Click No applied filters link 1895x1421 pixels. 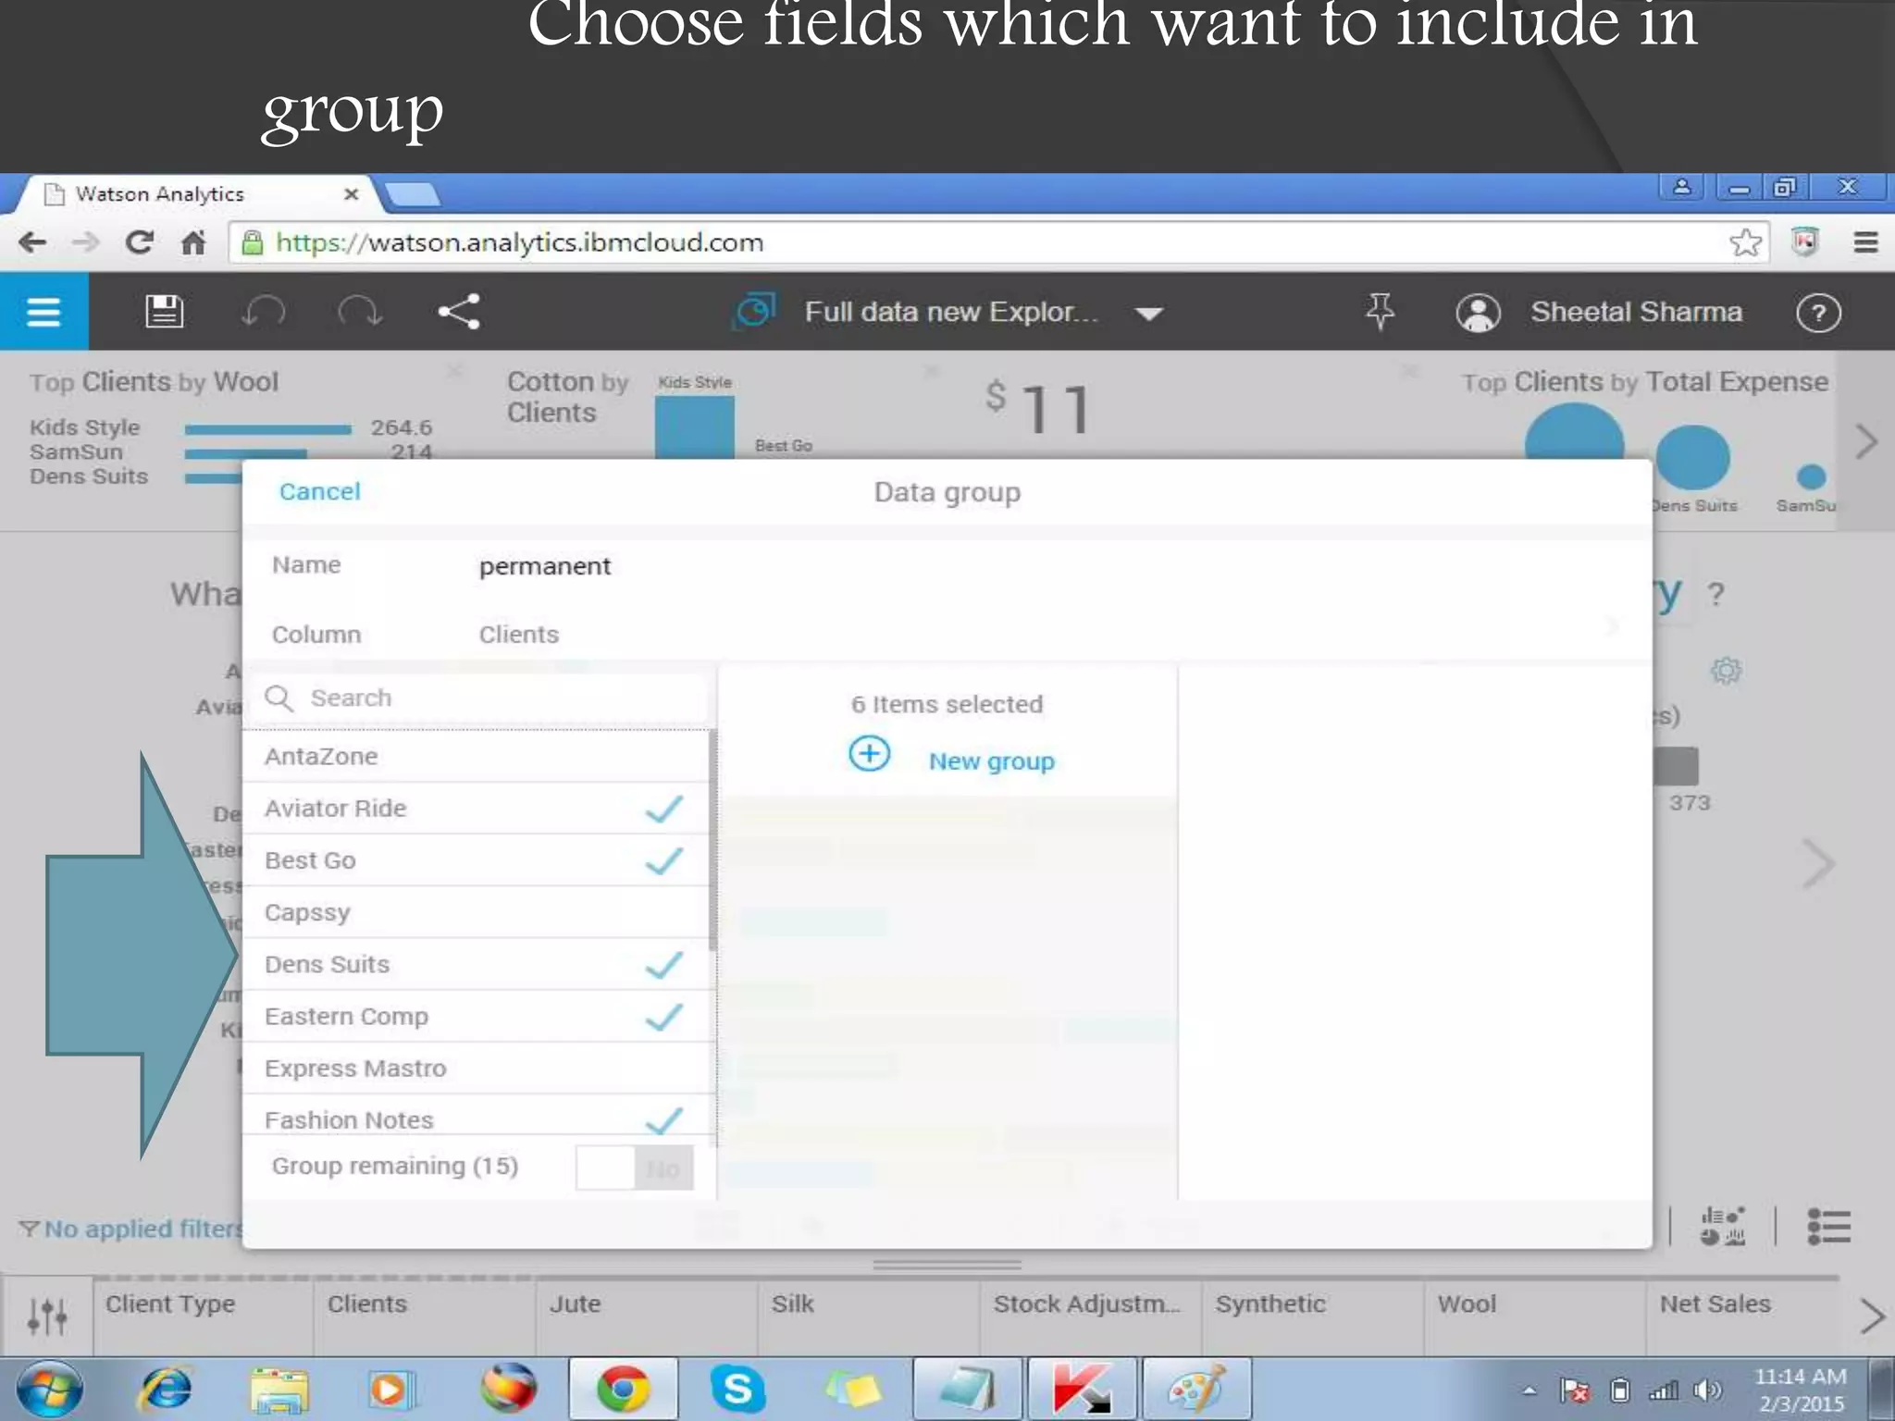tap(130, 1229)
